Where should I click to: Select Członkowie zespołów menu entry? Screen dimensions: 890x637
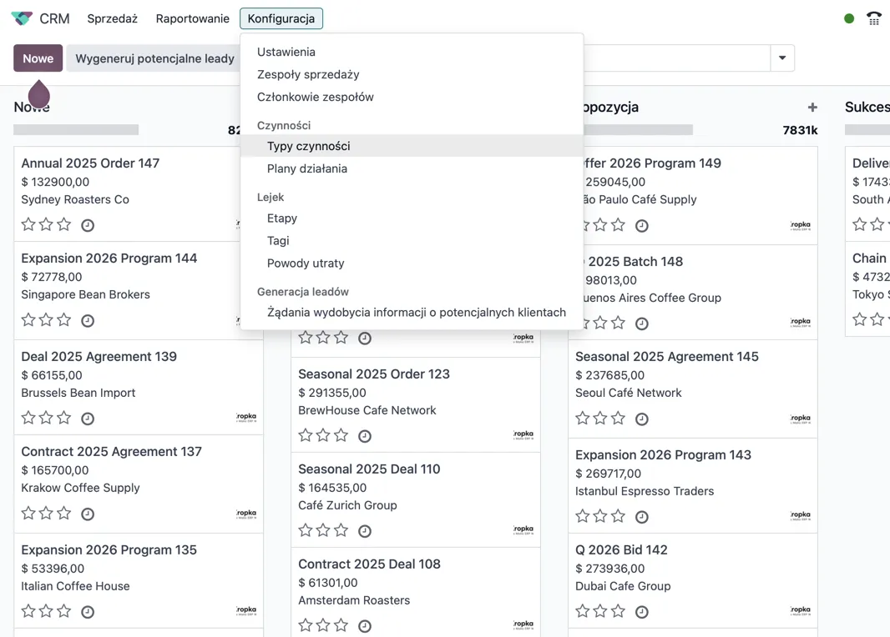tap(315, 97)
